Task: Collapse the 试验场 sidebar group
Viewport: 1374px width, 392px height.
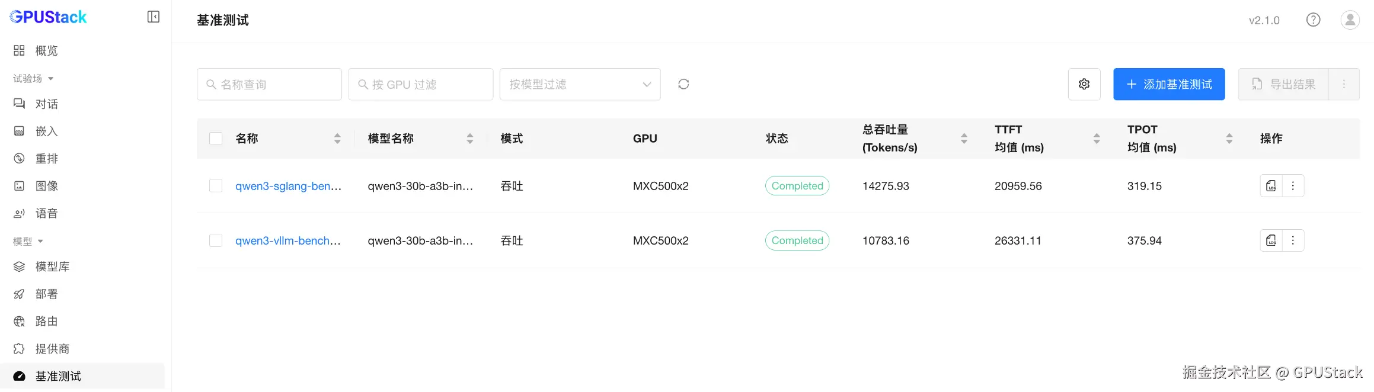Action: click(33, 79)
